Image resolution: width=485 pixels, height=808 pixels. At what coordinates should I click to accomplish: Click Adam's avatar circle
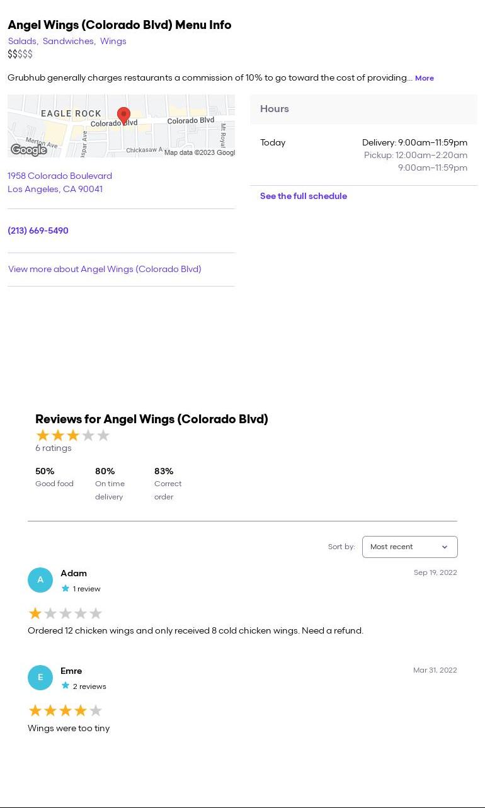[40, 580]
